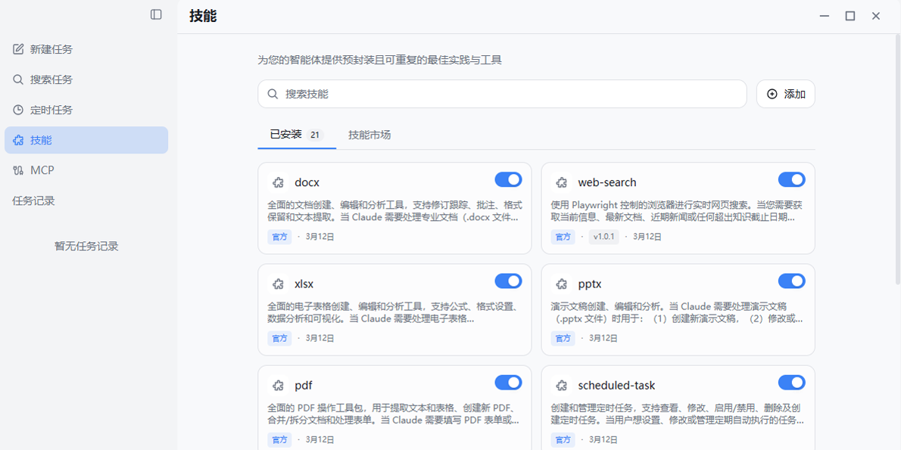The height and width of the screenshot is (450, 901).
Task: Turn off the web-search skill switch
Action: (791, 179)
